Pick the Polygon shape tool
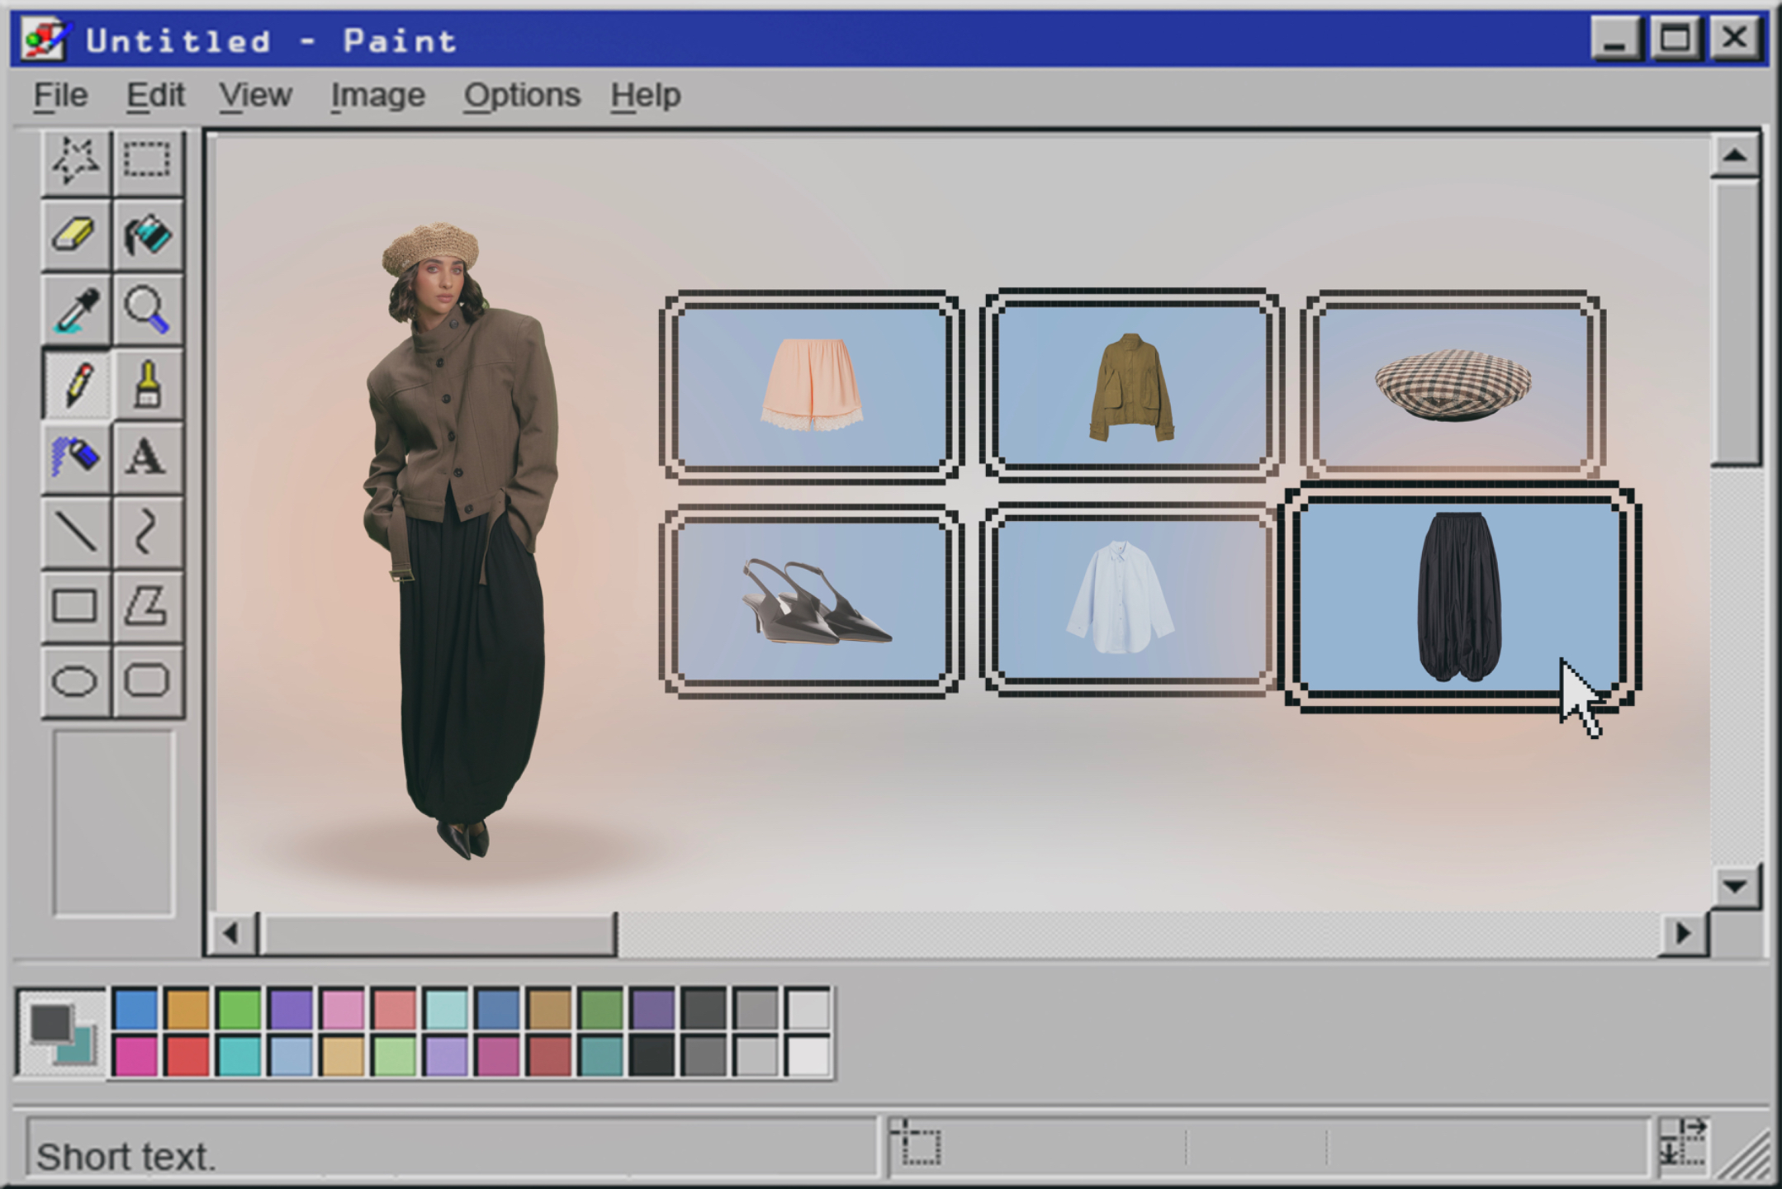The height and width of the screenshot is (1189, 1782). [x=147, y=606]
